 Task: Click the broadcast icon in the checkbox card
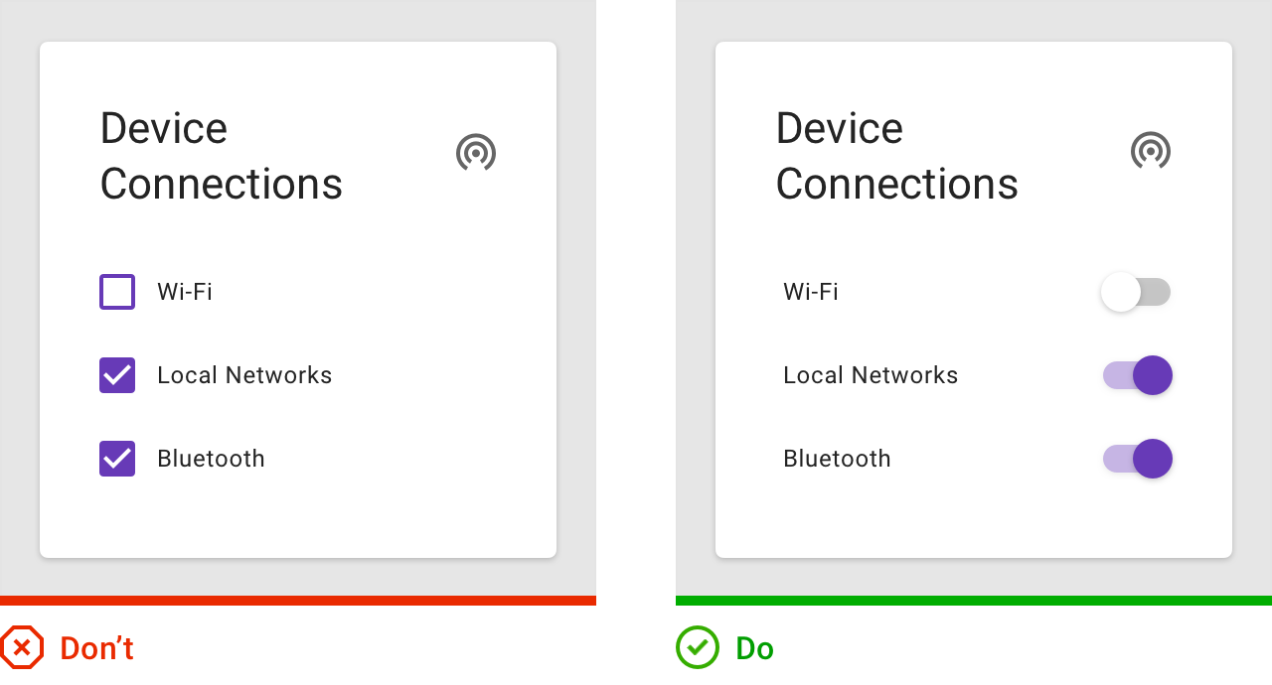tap(476, 153)
